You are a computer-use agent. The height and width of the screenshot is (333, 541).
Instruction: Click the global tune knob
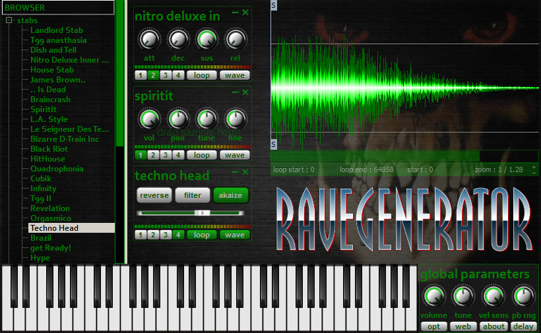[463, 296]
